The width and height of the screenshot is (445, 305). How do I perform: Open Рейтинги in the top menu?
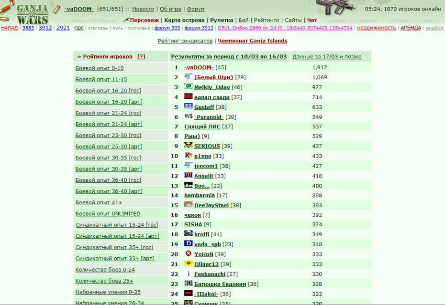click(x=267, y=20)
